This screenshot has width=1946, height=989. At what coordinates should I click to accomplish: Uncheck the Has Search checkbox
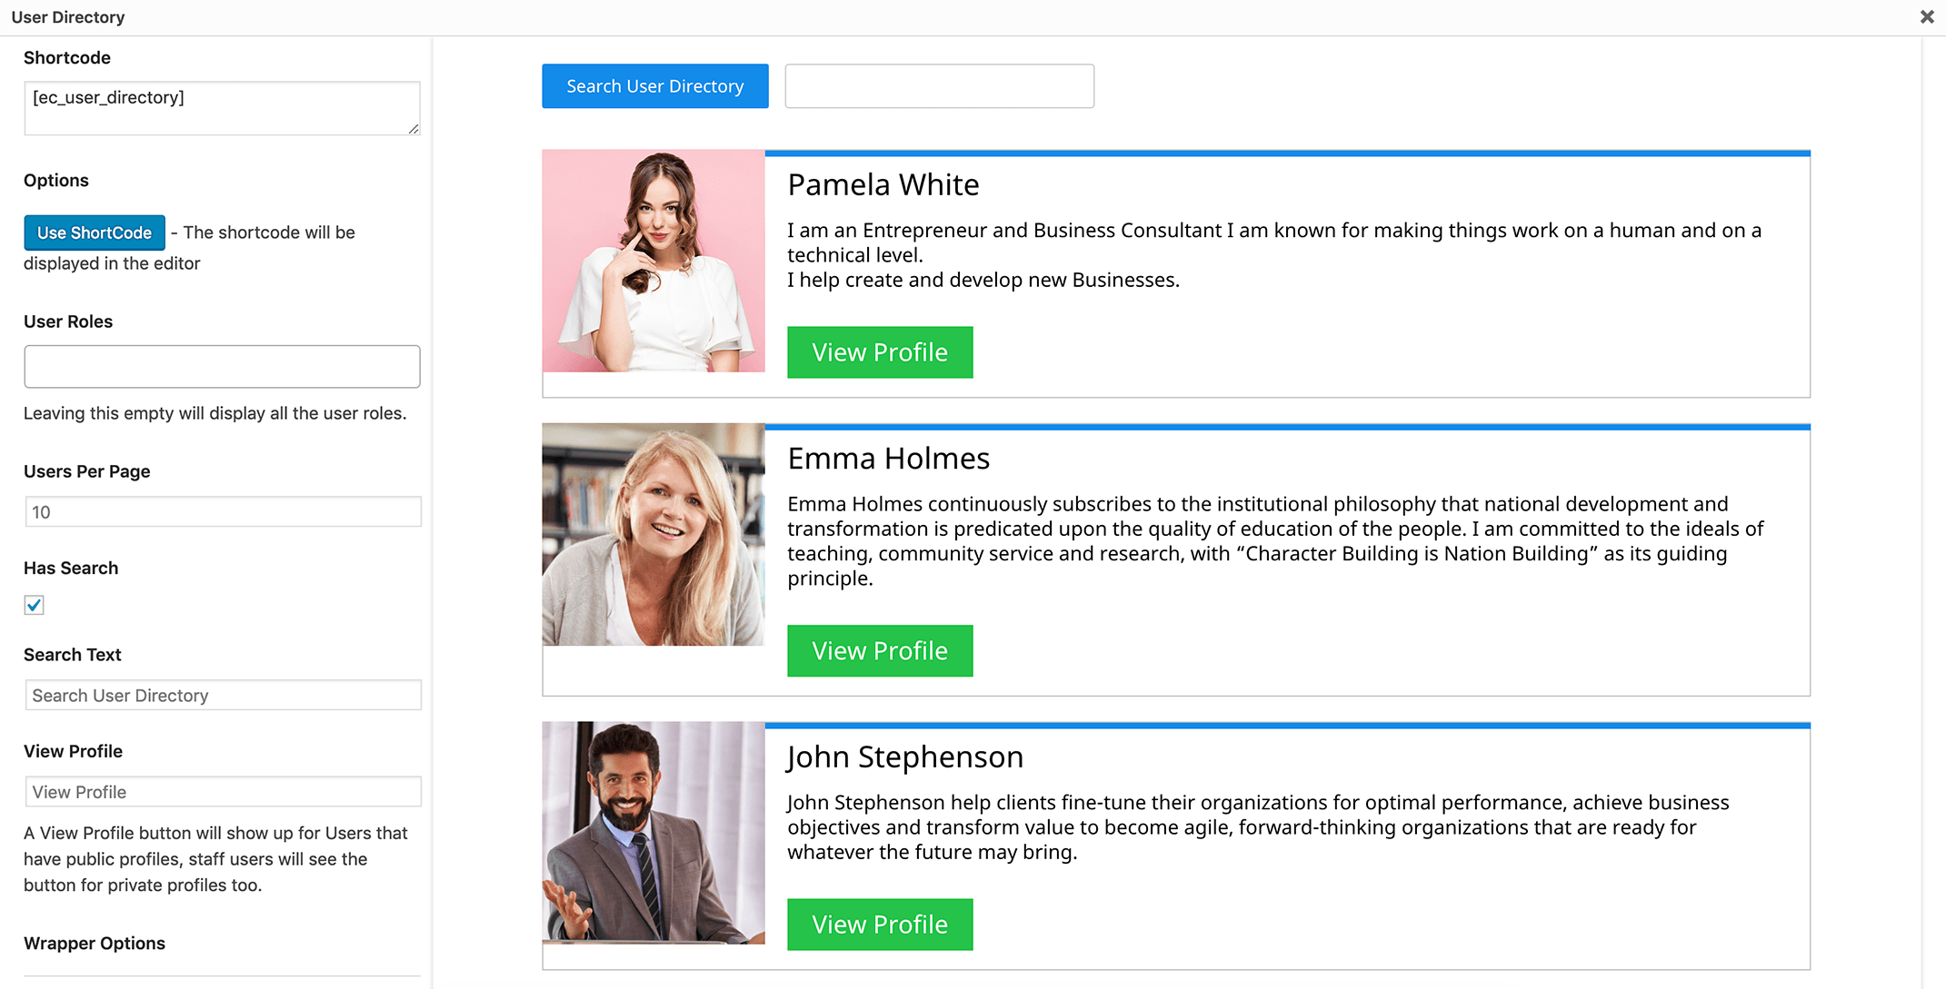(x=35, y=605)
